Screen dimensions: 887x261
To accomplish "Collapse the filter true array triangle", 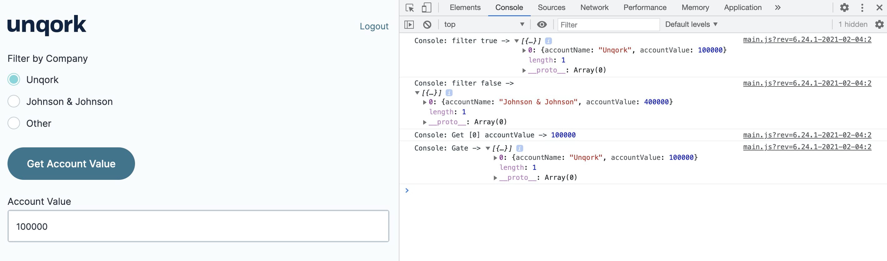I will coord(517,41).
